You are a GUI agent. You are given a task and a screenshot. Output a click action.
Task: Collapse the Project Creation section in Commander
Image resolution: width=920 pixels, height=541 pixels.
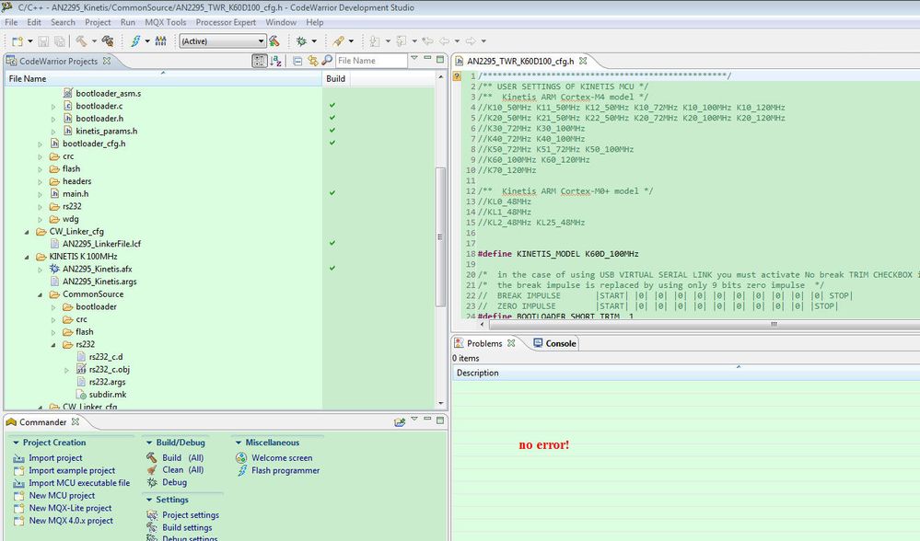17,443
